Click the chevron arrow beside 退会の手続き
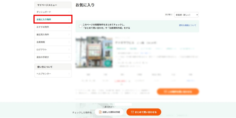The height and width of the screenshot is (118, 236). coord(69,57)
